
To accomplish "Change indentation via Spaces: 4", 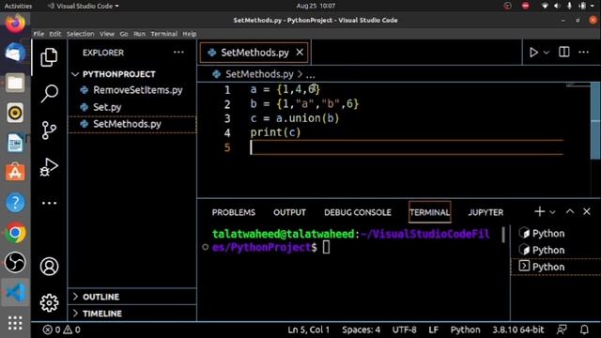I will (x=361, y=330).
